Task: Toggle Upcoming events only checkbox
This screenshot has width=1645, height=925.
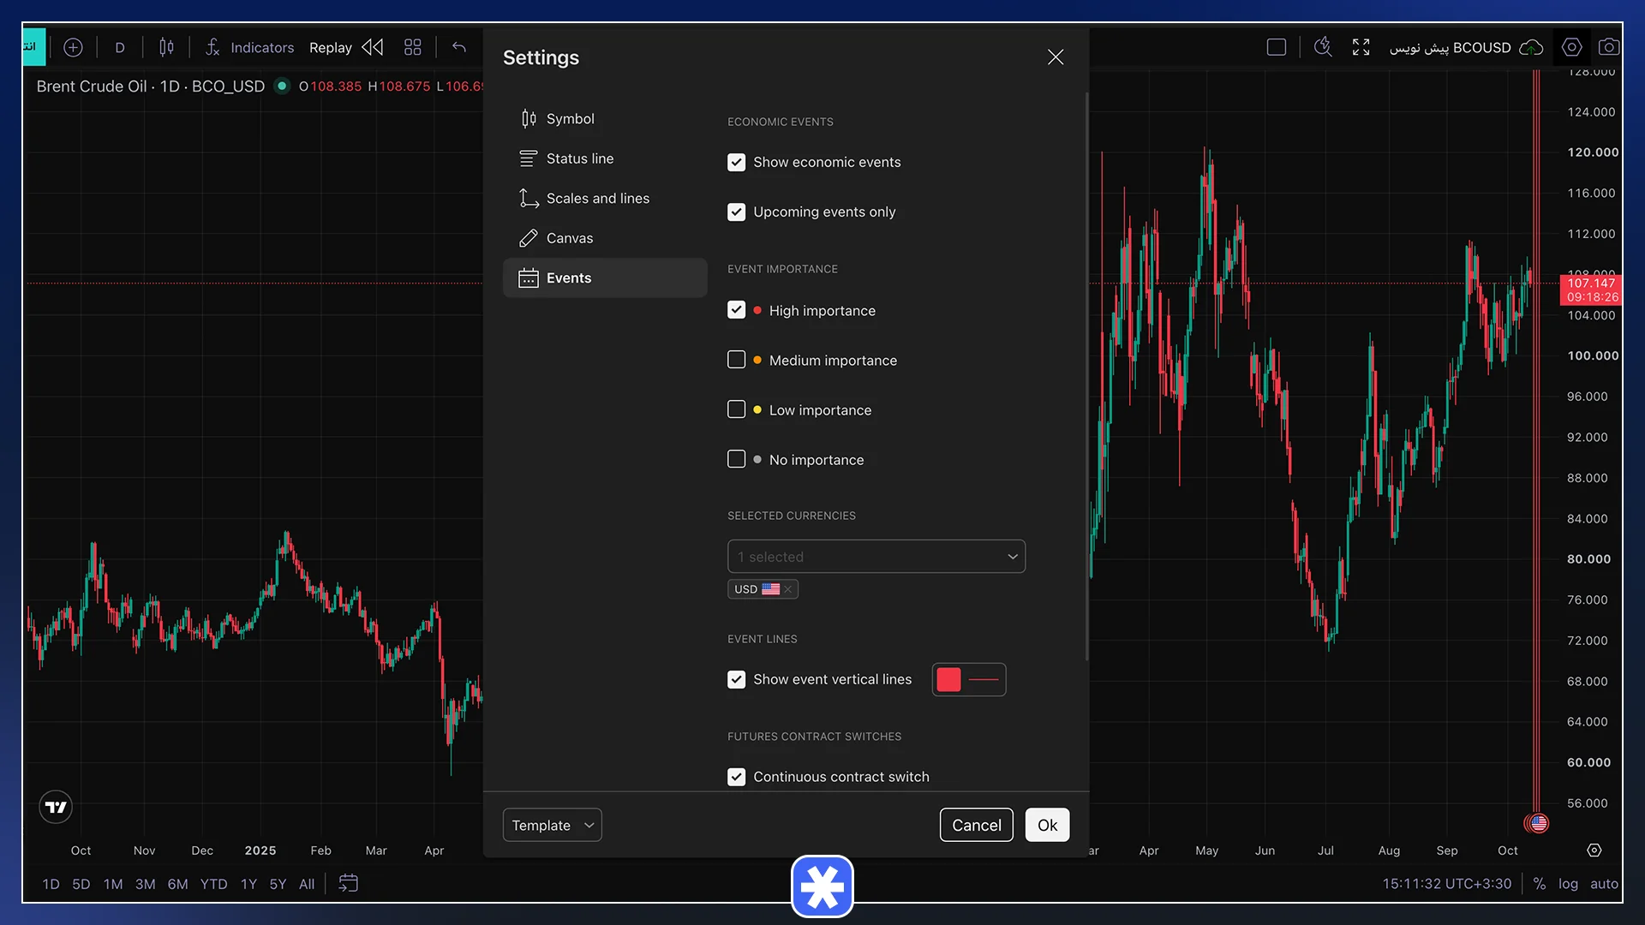Action: pyautogui.click(x=736, y=212)
